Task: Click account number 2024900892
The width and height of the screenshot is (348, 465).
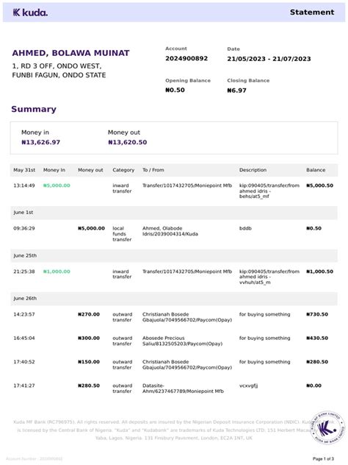Action: coord(186,58)
